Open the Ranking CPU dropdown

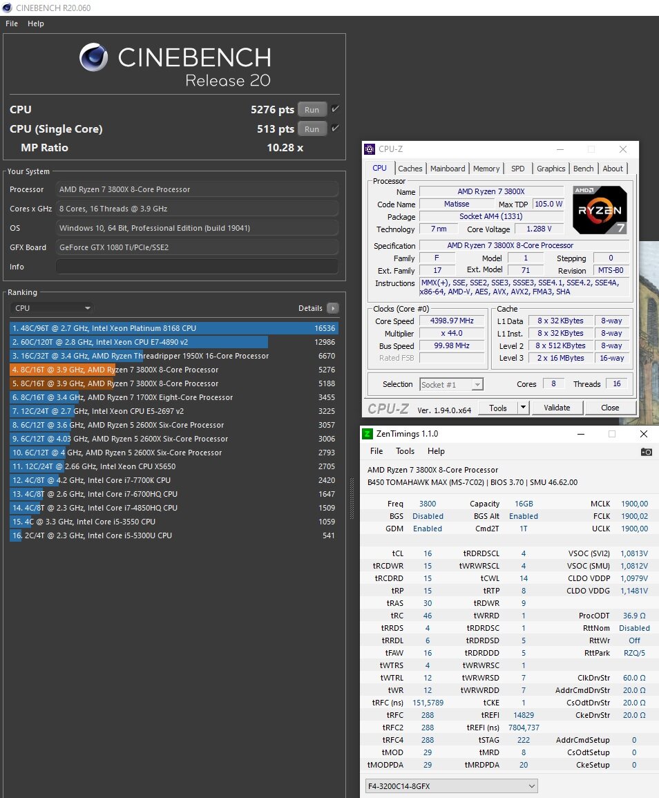52,308
